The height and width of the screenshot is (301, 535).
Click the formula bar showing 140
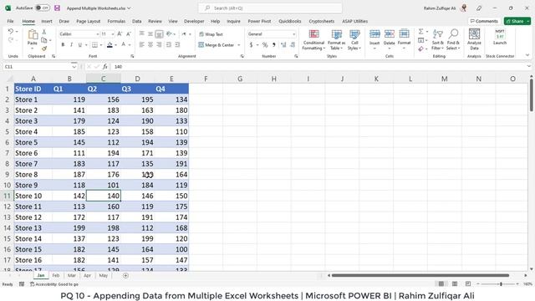coord(320,67)
